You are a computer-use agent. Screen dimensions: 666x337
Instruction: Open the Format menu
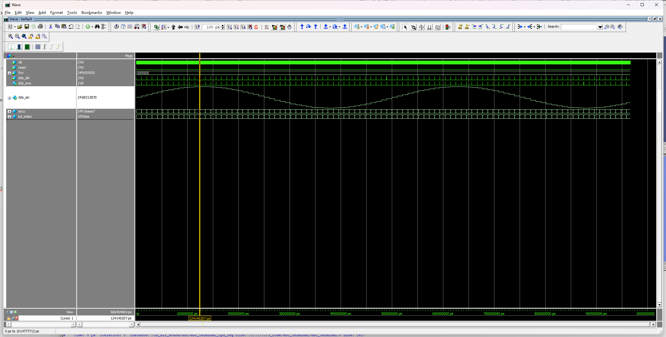point(56,13)
